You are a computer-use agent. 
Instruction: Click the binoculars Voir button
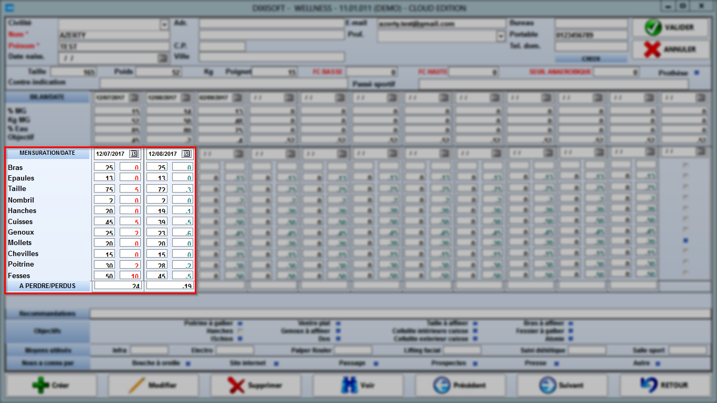click(358, 385)
